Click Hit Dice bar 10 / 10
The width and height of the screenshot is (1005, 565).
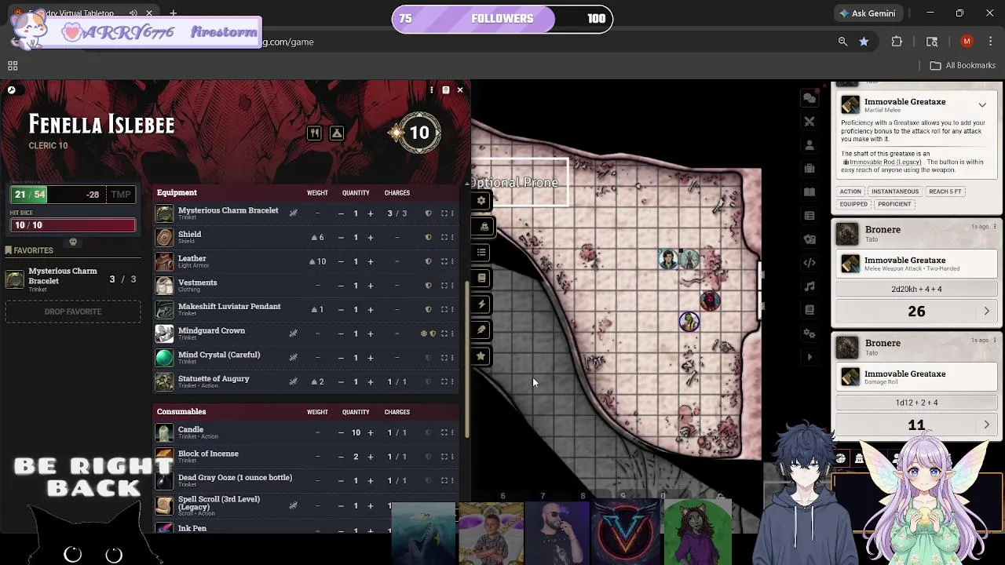pos(72,225)
